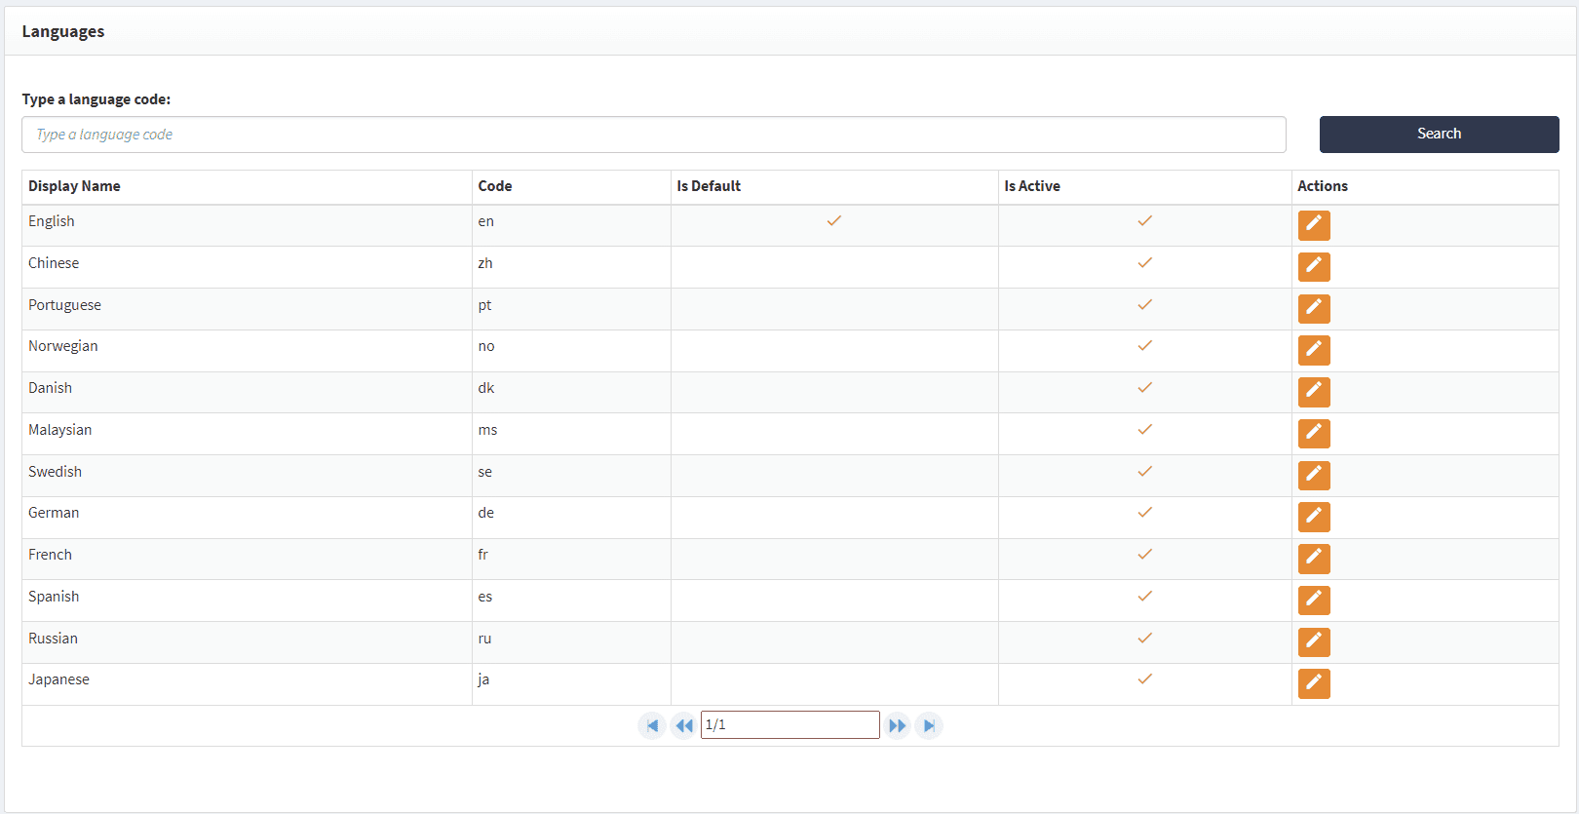Click the Code column header
The image size is (1579, 814).
[x=494, y=186]
